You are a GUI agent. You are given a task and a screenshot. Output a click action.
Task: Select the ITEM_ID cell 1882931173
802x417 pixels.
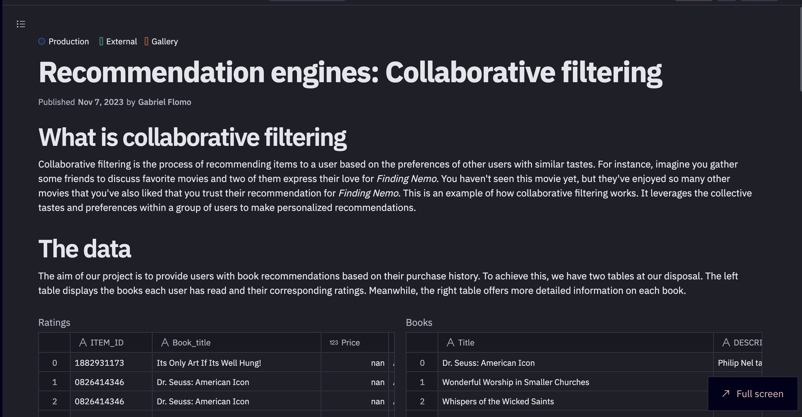(x=99, y=363)
